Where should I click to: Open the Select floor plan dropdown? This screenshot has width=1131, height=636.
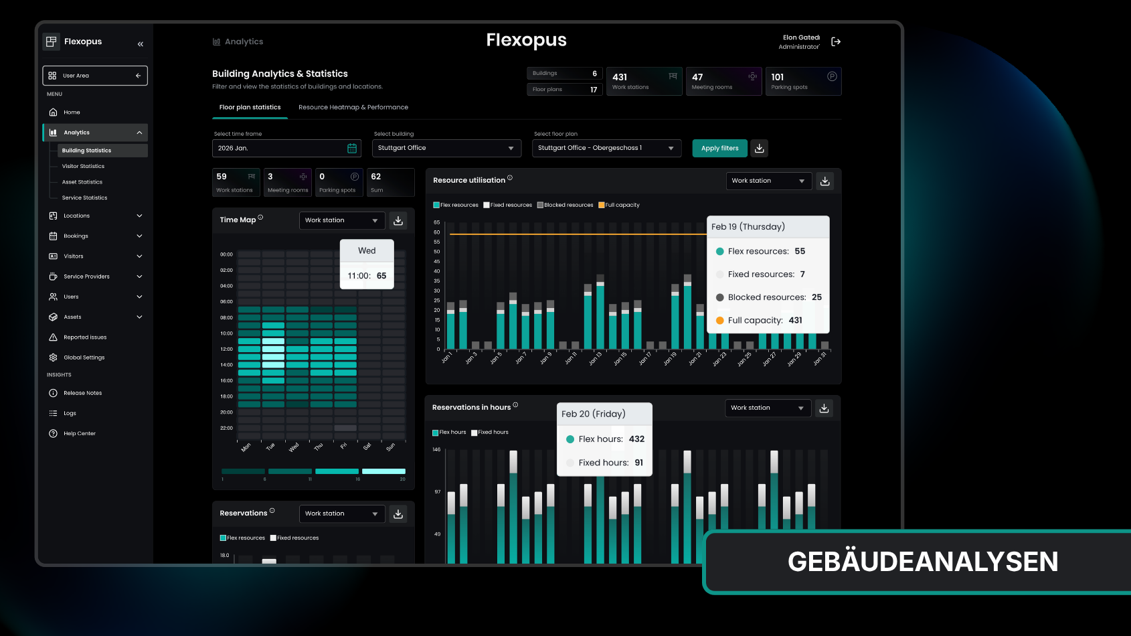[x=606, y=149]
